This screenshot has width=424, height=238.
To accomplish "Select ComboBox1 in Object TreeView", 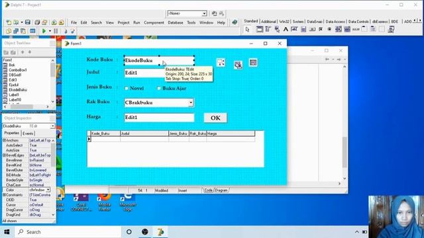I will [x=18, y=70].
